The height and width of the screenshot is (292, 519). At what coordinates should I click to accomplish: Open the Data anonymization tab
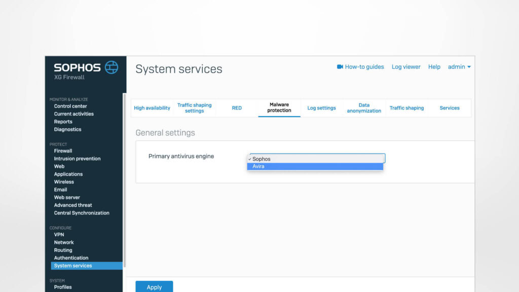(364, 108)
